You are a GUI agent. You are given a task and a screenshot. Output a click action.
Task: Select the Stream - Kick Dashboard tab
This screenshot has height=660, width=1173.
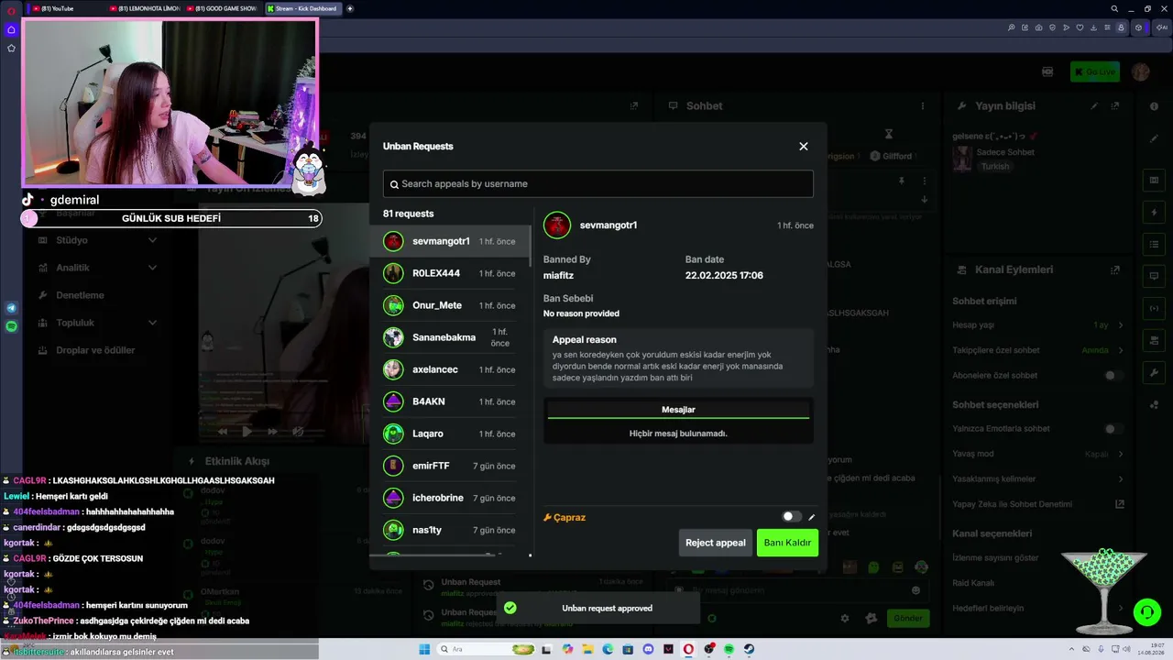[x=302, y=8]
